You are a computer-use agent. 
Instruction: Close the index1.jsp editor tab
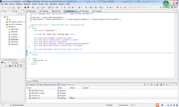[x=75, y=11]
